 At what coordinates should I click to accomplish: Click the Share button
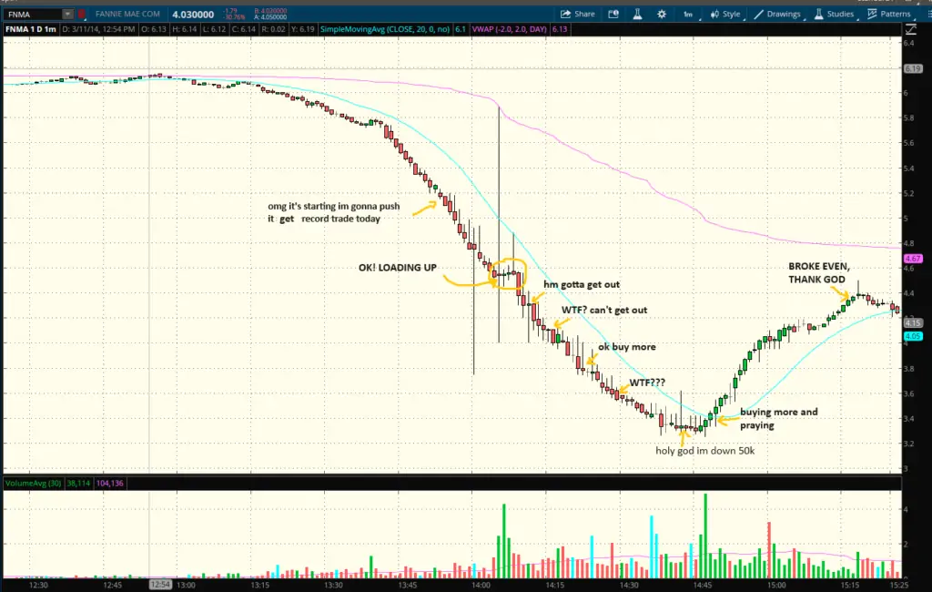click(x=578, y=14)
